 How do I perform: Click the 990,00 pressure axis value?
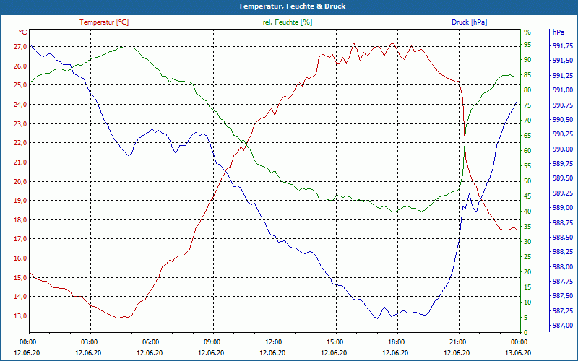click(563, 149)
